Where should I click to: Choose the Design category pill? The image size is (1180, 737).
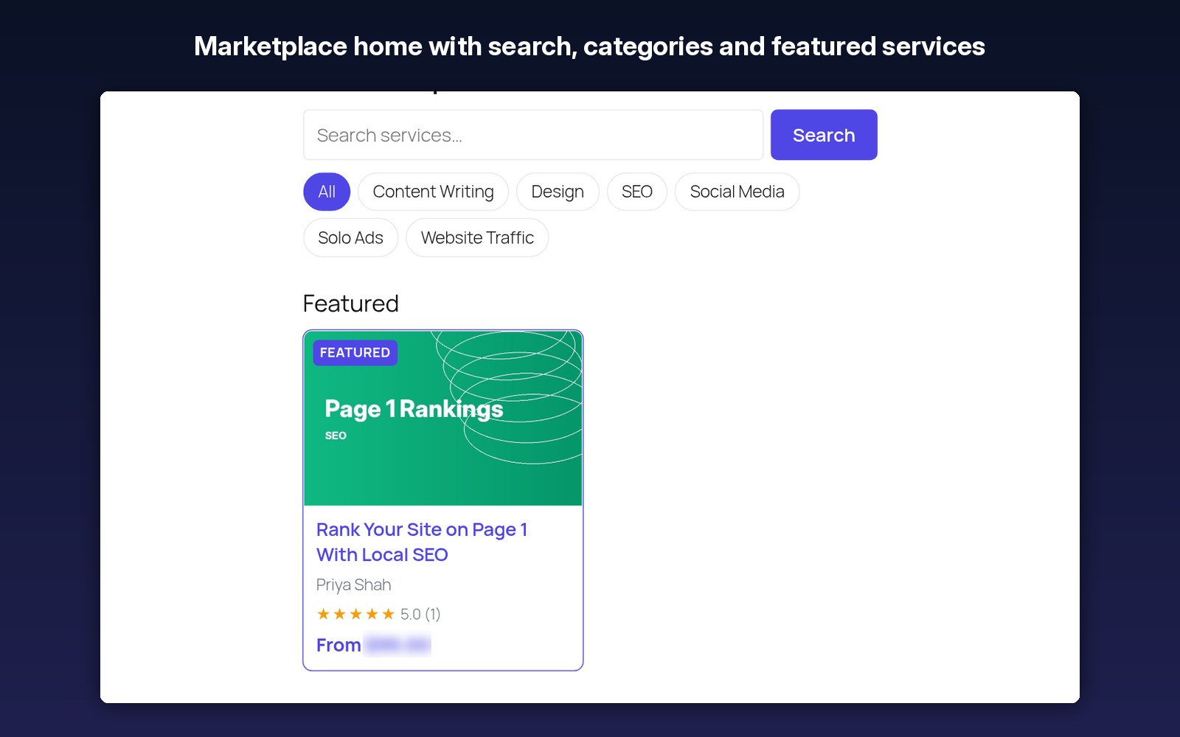pos(558,192)
